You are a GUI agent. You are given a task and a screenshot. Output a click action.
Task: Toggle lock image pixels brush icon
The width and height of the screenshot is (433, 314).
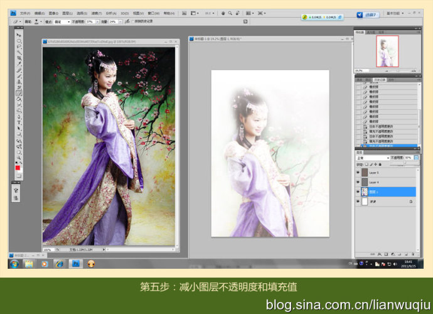(371, 164)
